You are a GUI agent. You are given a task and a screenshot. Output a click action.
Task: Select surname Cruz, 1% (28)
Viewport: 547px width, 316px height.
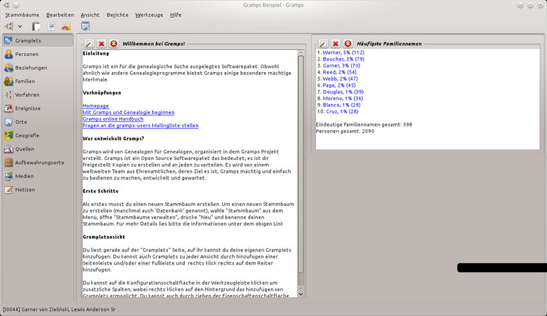342,111
